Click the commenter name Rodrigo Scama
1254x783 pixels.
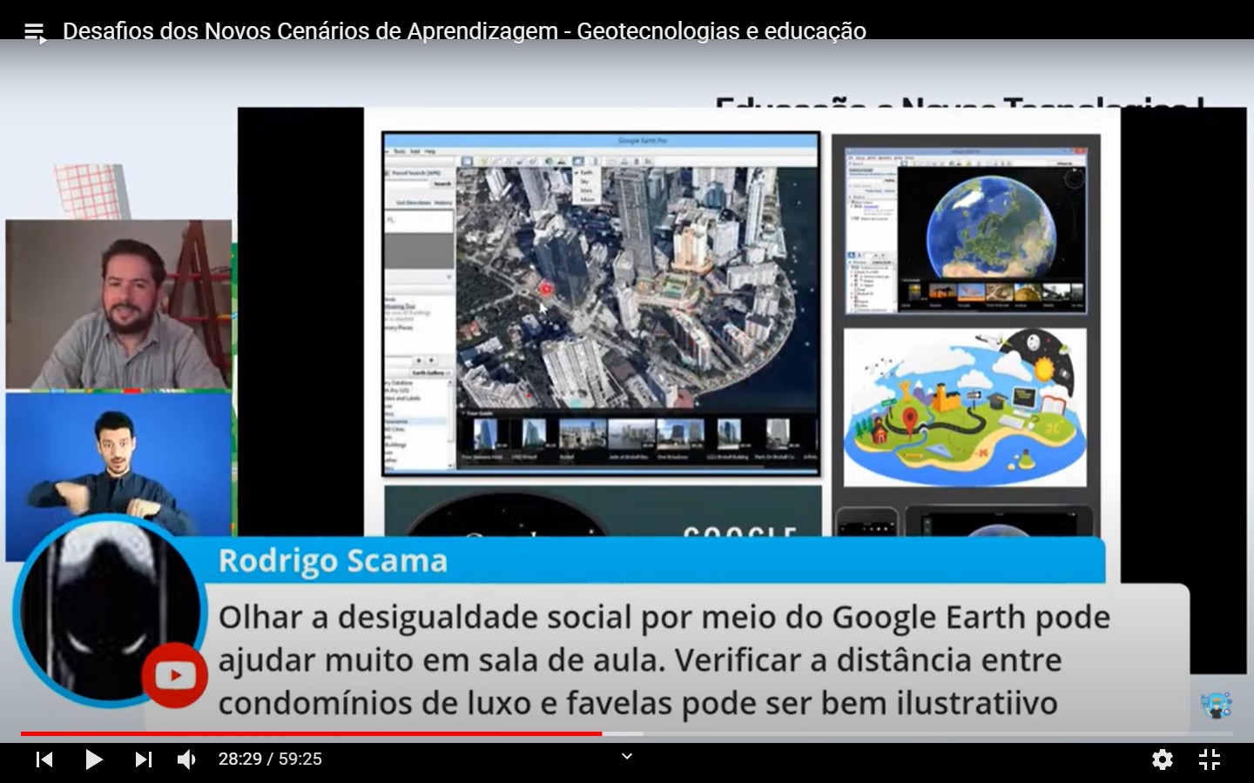coord(333,561)
